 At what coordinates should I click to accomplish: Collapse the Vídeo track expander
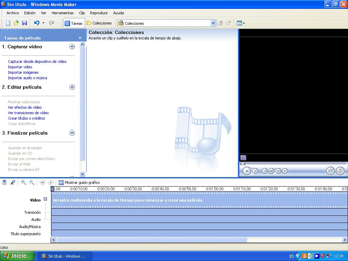tap(45, 199)
